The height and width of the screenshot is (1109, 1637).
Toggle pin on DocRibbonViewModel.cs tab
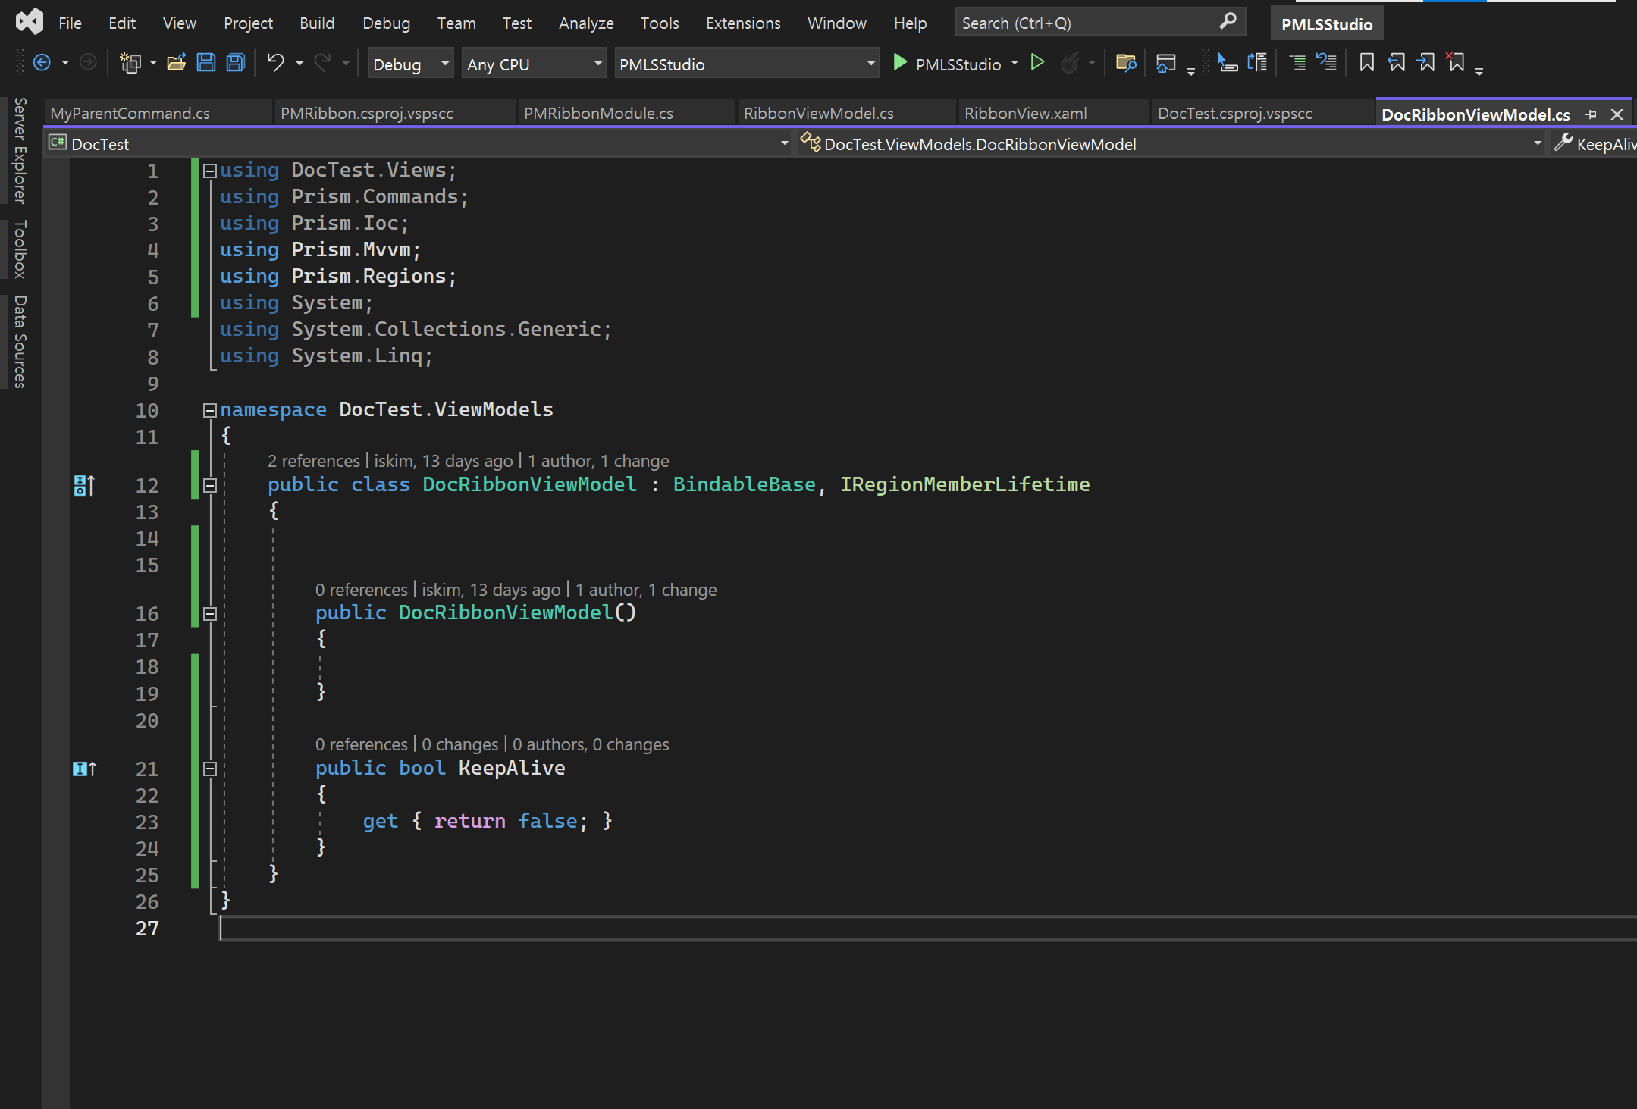1592,114
